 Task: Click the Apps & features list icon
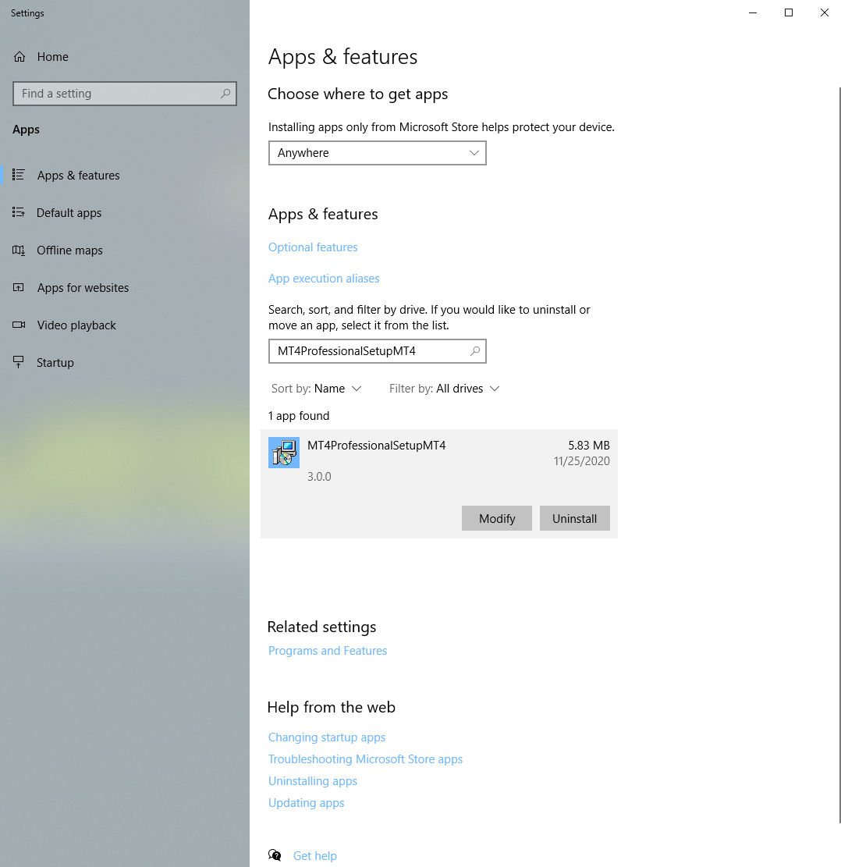18,176
